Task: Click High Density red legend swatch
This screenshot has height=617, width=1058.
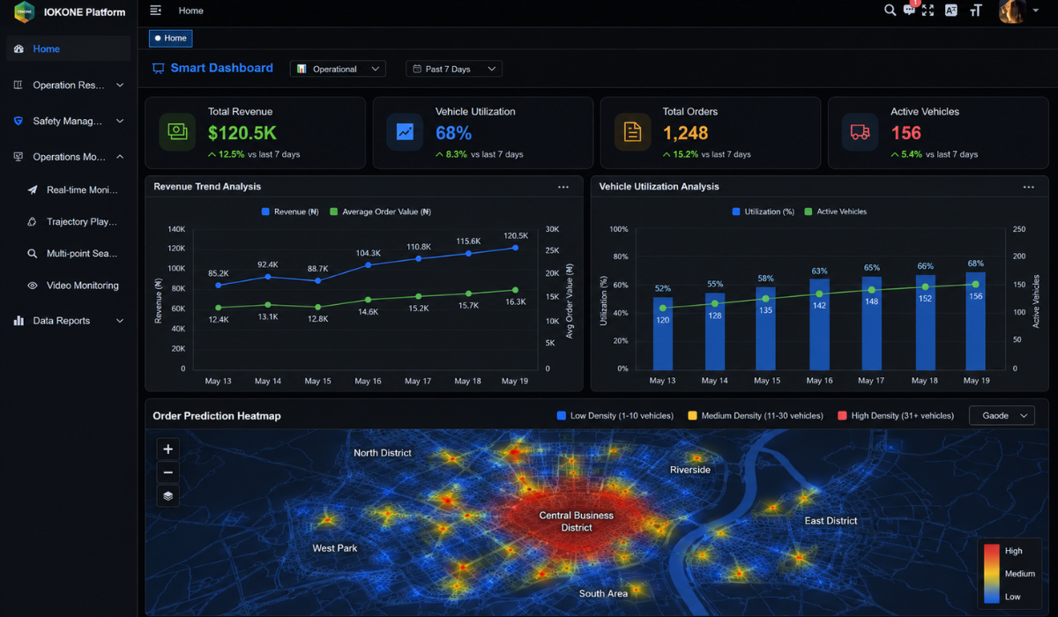Action: 842,415
